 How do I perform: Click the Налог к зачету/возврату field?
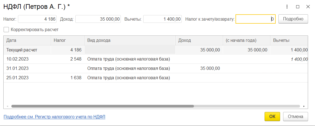coord(255,19)
